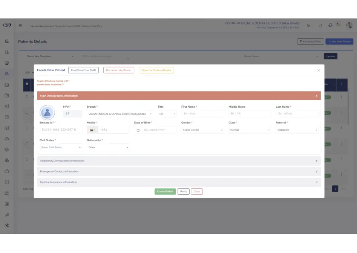Click the Create Patient button
Screen dimensions: 357x253
coord(165,192)
